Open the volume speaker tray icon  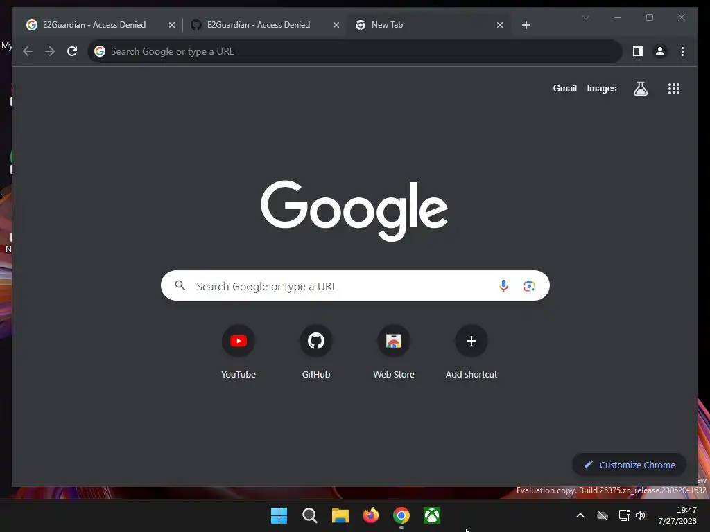click(640, 515)
